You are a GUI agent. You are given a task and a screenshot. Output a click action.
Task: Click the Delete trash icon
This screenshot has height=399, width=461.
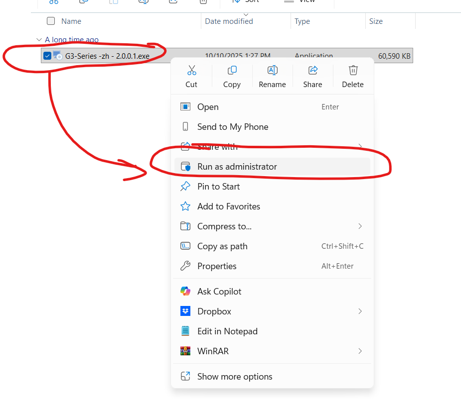click(x=353, y=70)
